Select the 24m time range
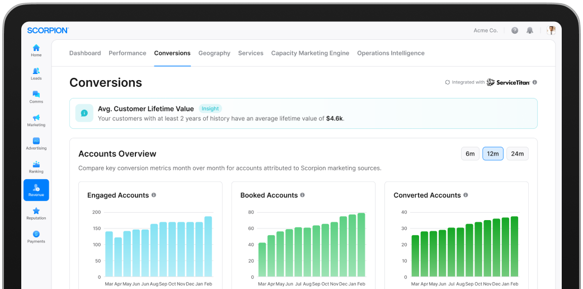The height and width of the screenshot is (289, 583). 518,154
